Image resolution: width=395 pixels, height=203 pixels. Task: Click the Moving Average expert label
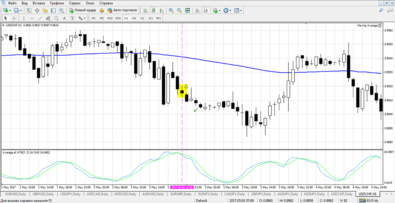(x=369, y=26)
